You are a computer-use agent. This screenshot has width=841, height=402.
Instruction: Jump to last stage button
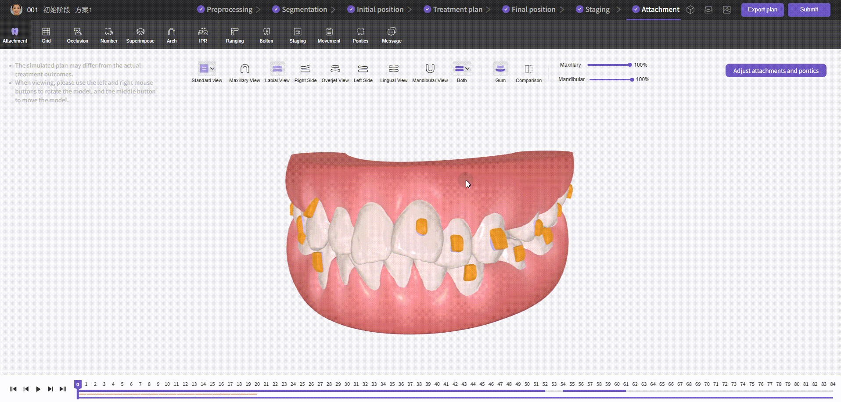click(x=63, y=389)
